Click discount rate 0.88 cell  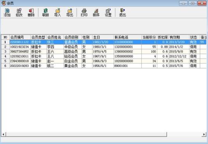[x=163, y=47]
